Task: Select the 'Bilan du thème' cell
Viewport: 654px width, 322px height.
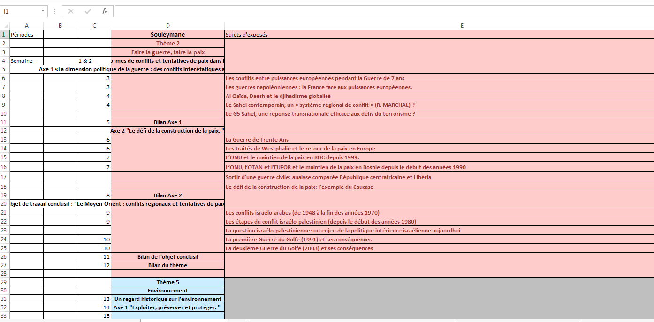Action: tap(168, 265)
